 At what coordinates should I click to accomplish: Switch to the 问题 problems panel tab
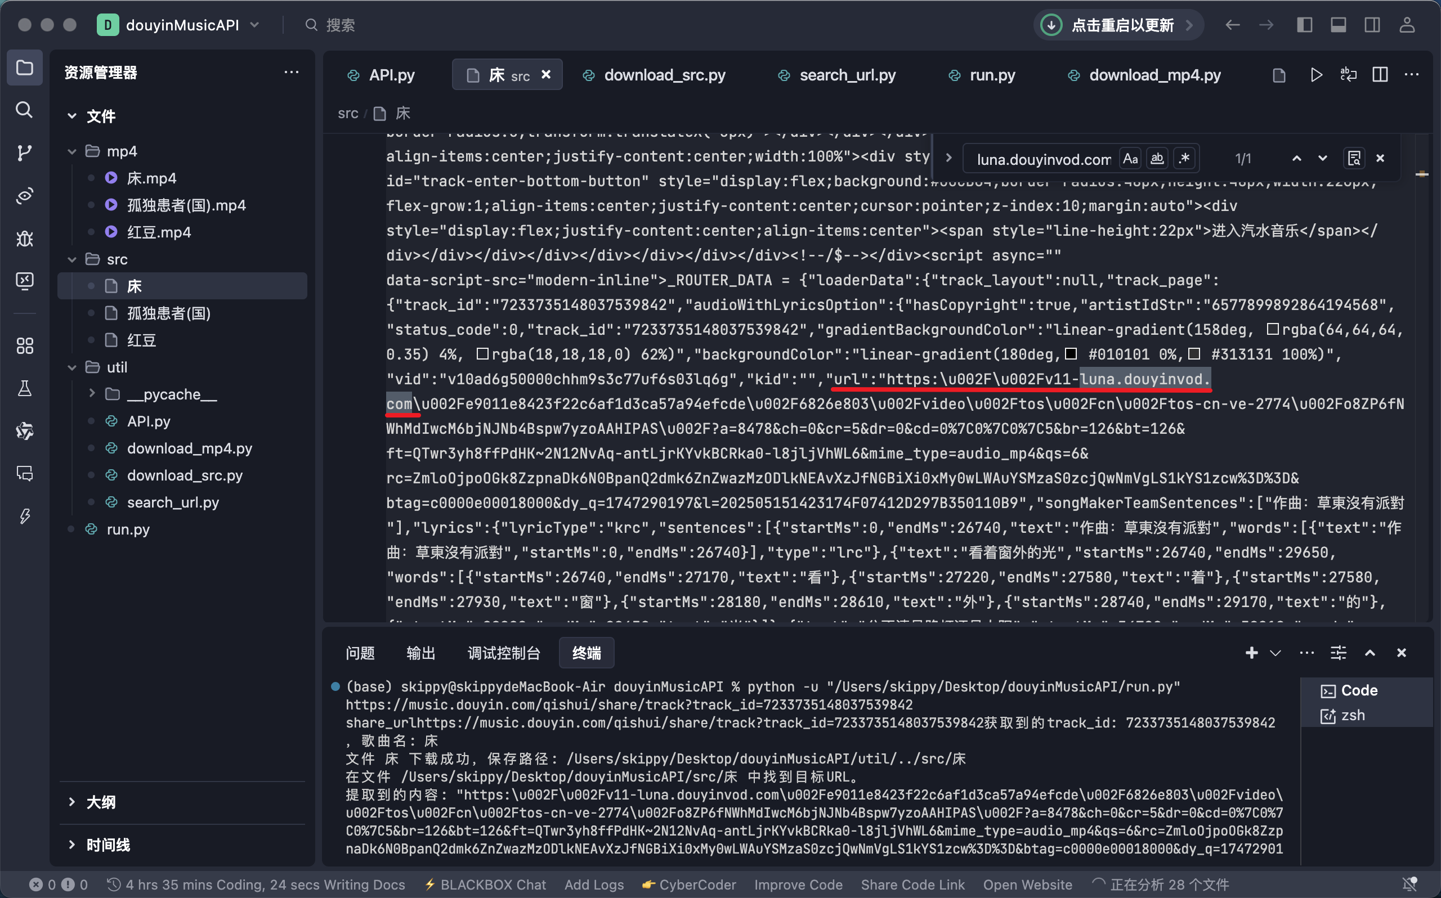point(360,653)
